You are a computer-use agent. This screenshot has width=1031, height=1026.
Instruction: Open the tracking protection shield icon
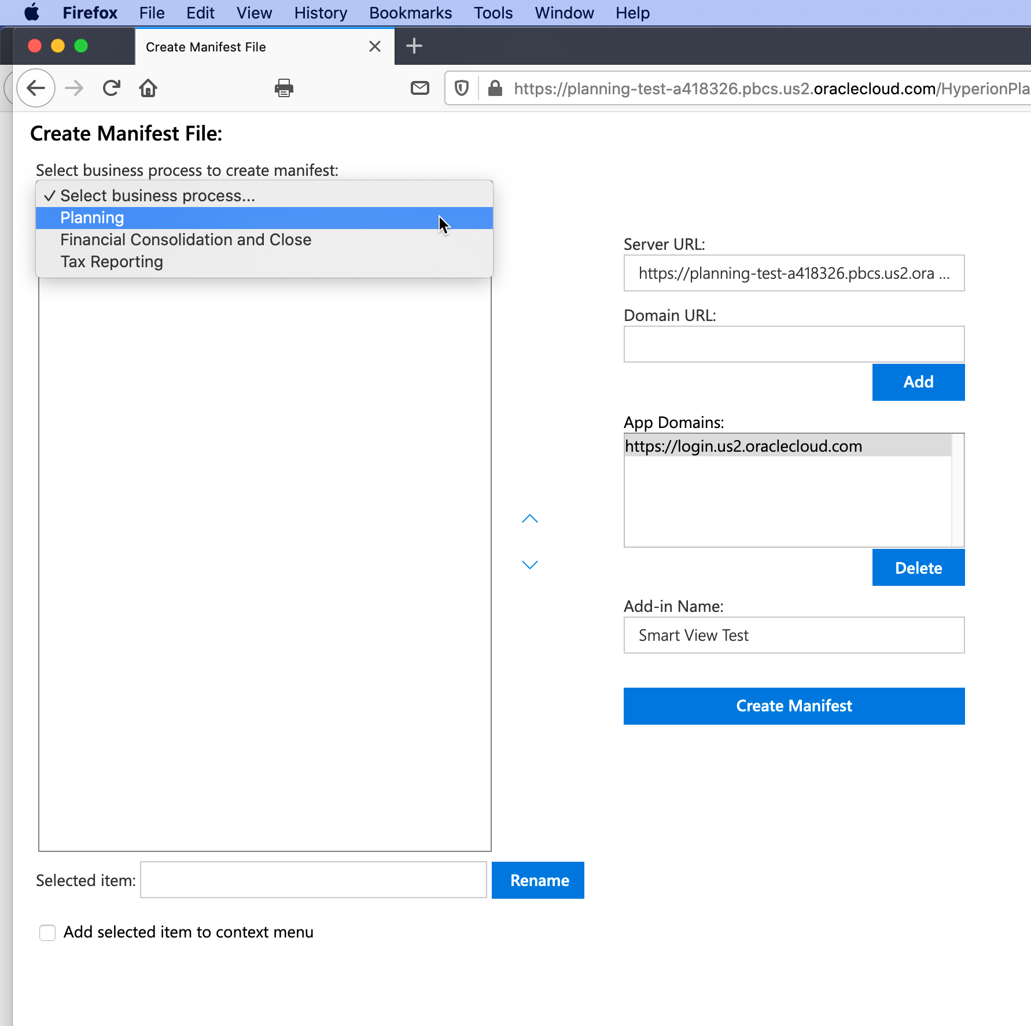point(461,88)
